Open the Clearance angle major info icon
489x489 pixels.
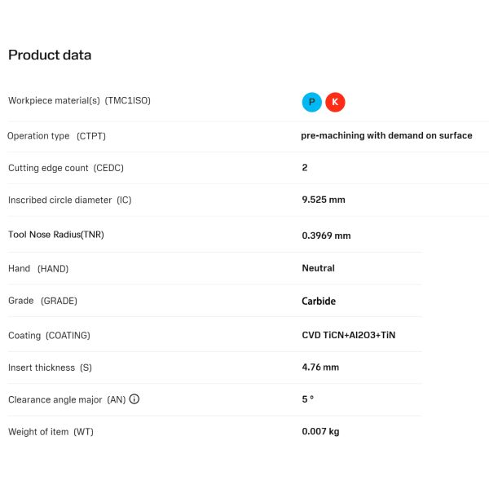click(134, 399)
